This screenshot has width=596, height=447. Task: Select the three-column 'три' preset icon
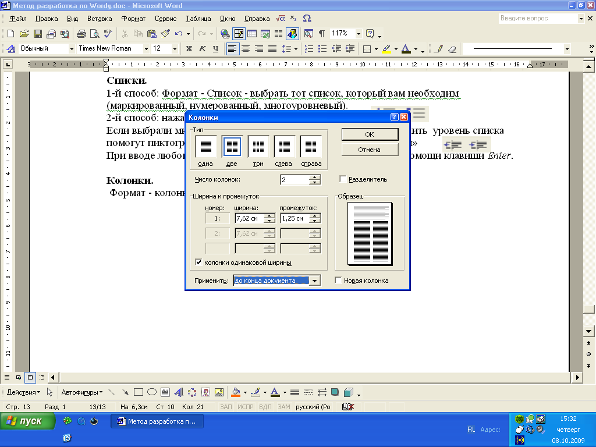(x=258, y=146)
